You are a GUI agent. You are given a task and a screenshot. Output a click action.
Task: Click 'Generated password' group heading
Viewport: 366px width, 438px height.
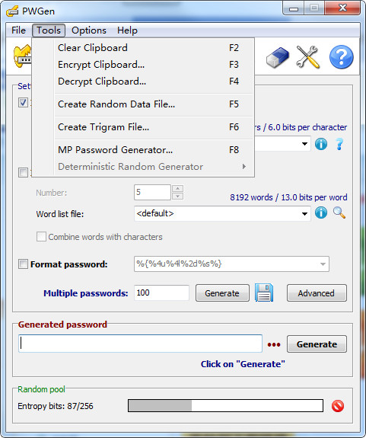coord(62,325)
